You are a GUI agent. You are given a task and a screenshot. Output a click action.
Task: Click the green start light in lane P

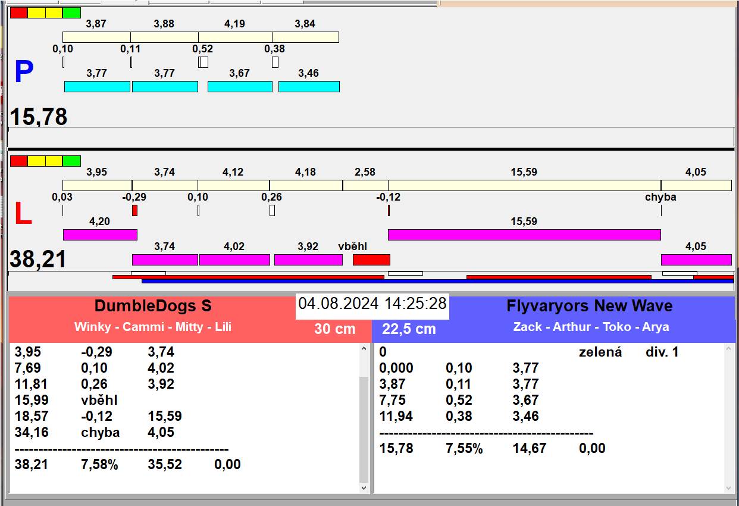pos(71,13)
